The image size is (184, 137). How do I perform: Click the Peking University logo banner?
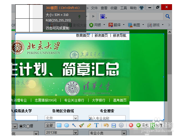click(x=36, y=48)
